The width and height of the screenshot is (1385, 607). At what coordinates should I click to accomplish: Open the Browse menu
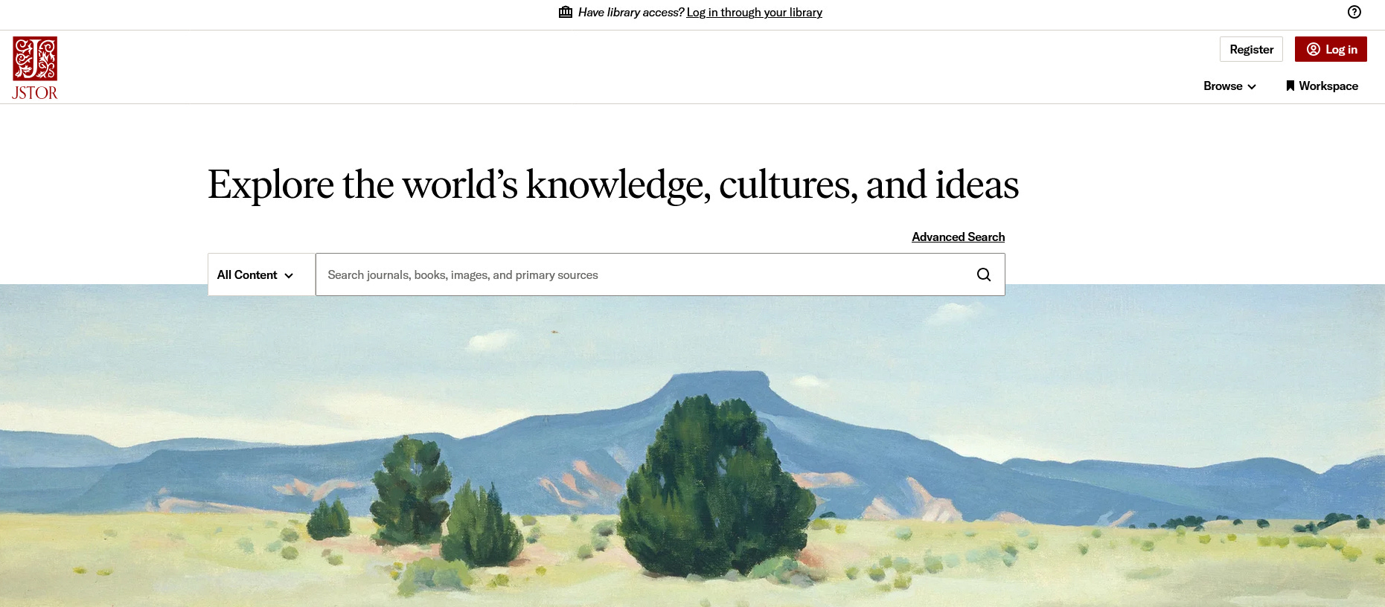(x=1229, y=86)
